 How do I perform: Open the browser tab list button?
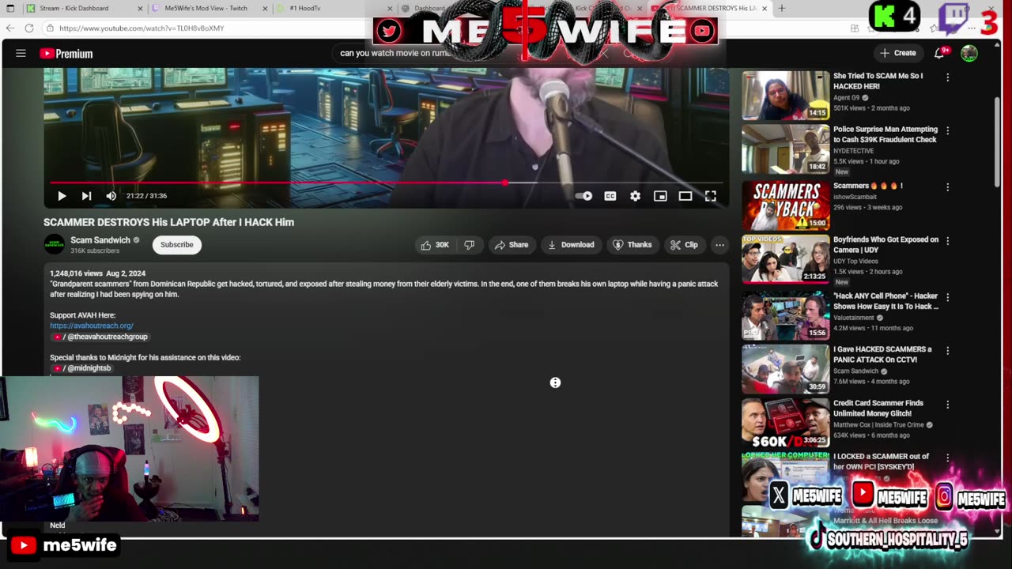pos(10,9)
